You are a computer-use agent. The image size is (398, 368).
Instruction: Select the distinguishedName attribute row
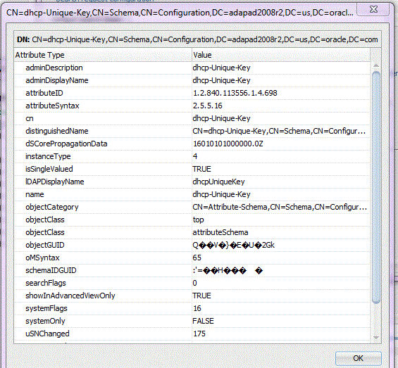pyautogui.click(x=192, y=131)
